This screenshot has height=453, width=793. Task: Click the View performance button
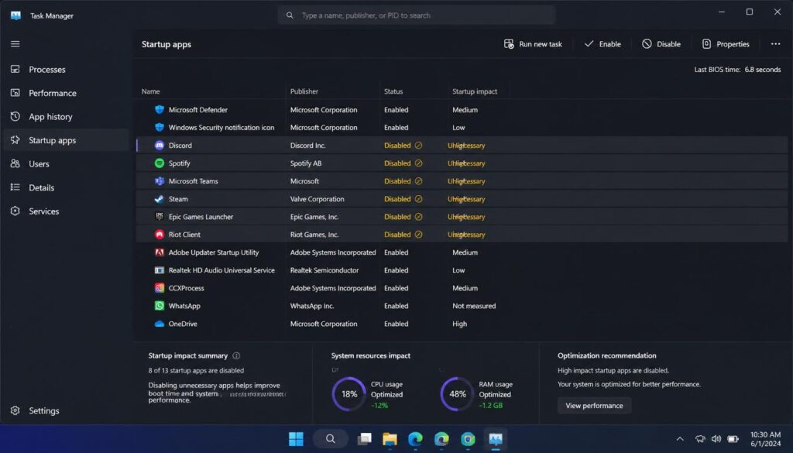pyautogui.click(x=594, y=406)
